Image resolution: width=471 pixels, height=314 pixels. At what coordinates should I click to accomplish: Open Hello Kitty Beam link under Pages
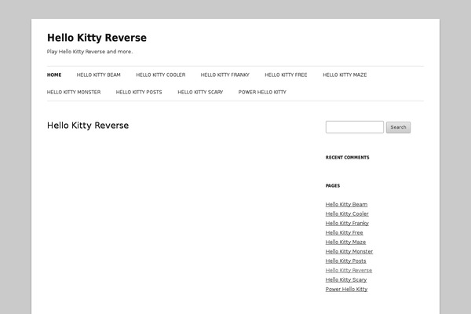[346, 204]
